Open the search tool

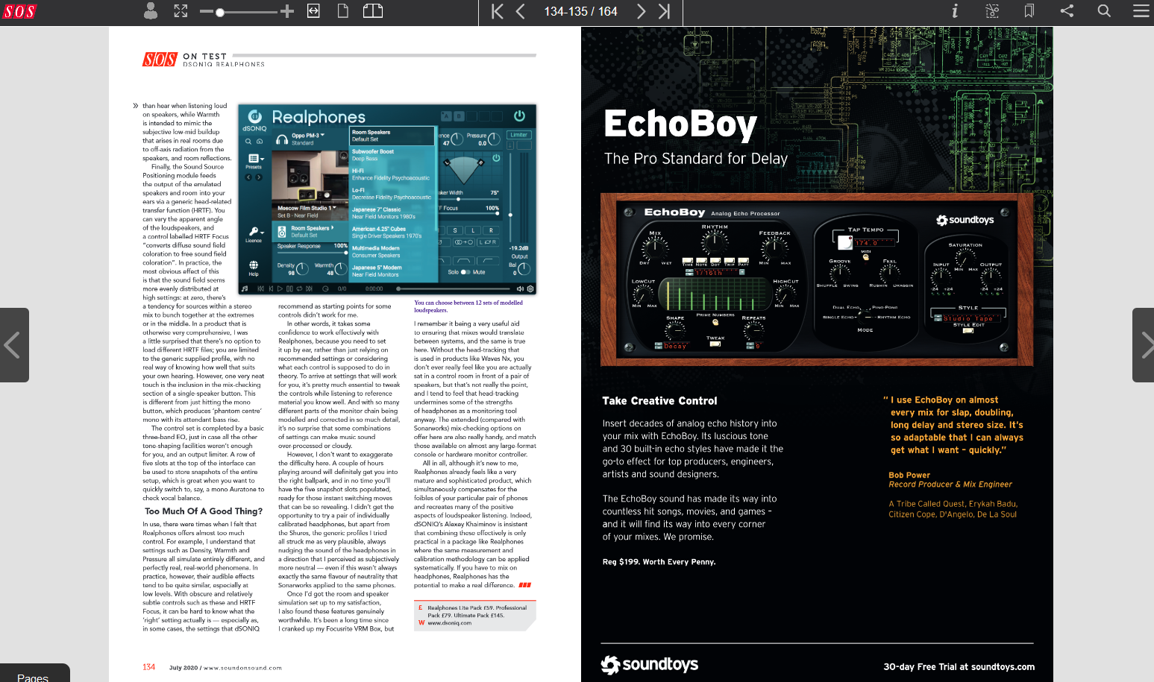click(1104, 10)
